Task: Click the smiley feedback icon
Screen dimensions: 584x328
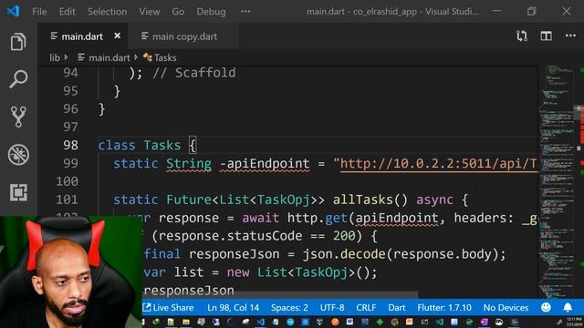Action: point(546,307)
